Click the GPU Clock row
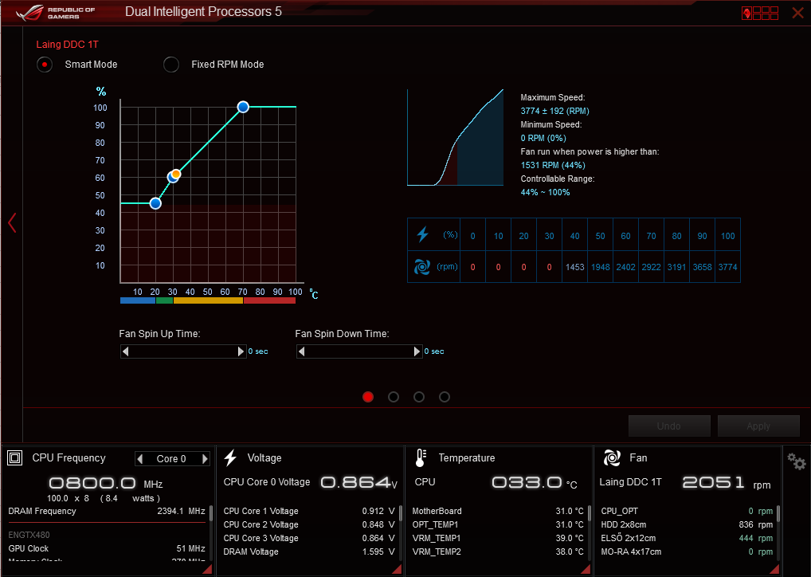The width and height of the screenshot is (811, 577). [x=107, y=548]
